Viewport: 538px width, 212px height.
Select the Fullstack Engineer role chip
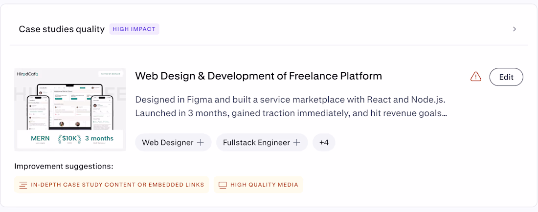coord(256,143)
